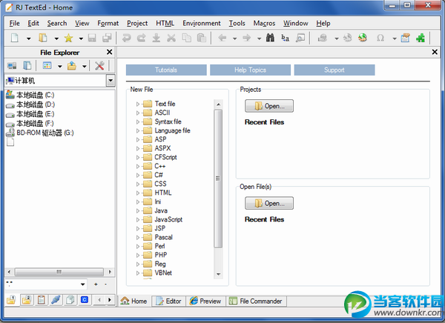Open the file filter dropdown at panel bottom
Image resolution: width=445 pixels, height=323 pixels.
point(82,284)
